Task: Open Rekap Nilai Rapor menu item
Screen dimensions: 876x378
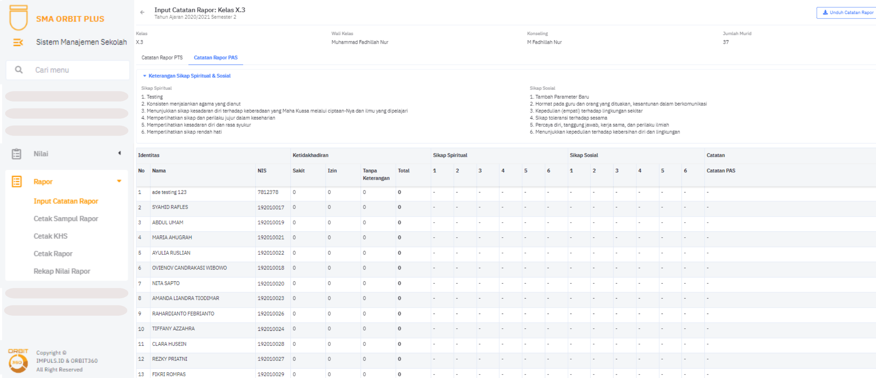Action: point(62,271)
